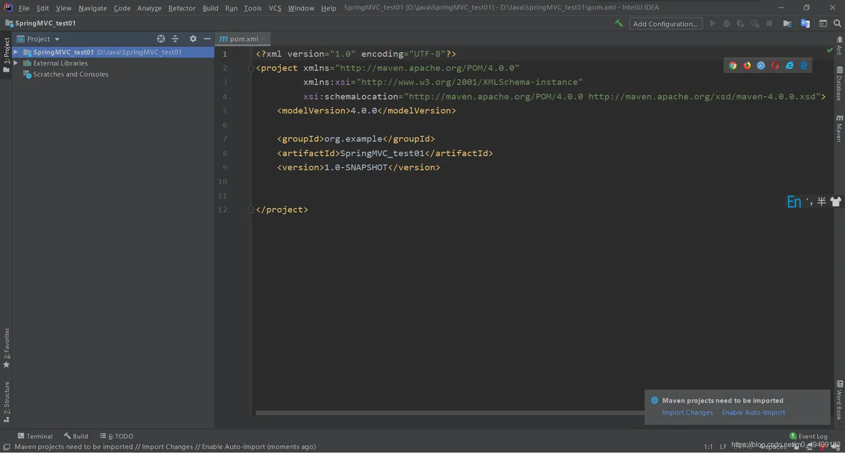Click the Debug bug icon in toolbar
845x453 pixels.
pyautogui.click(x=727, y=24)
